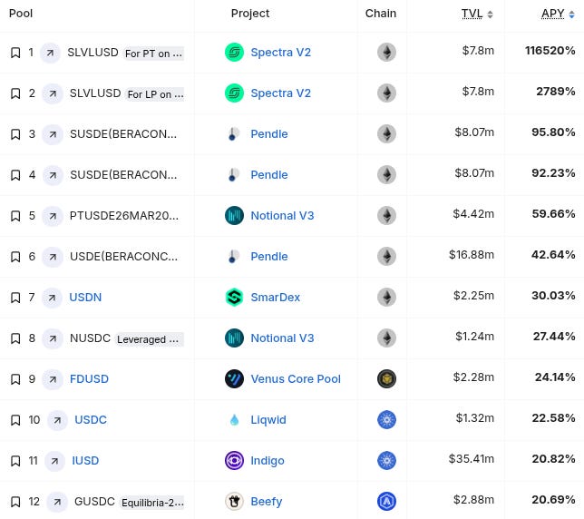Click Arbitrum chain icon in Beefy row

(386, 502)
